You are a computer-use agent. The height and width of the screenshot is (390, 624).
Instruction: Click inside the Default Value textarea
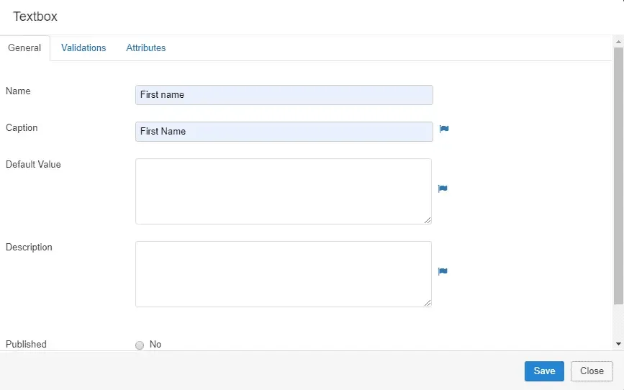(x=284, y=191)
